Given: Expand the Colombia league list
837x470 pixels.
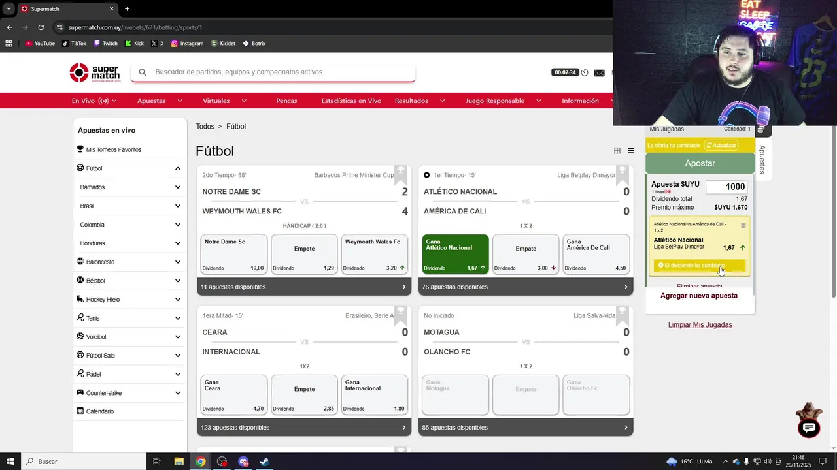Looking at the screenshot, I should pos(178,225).
